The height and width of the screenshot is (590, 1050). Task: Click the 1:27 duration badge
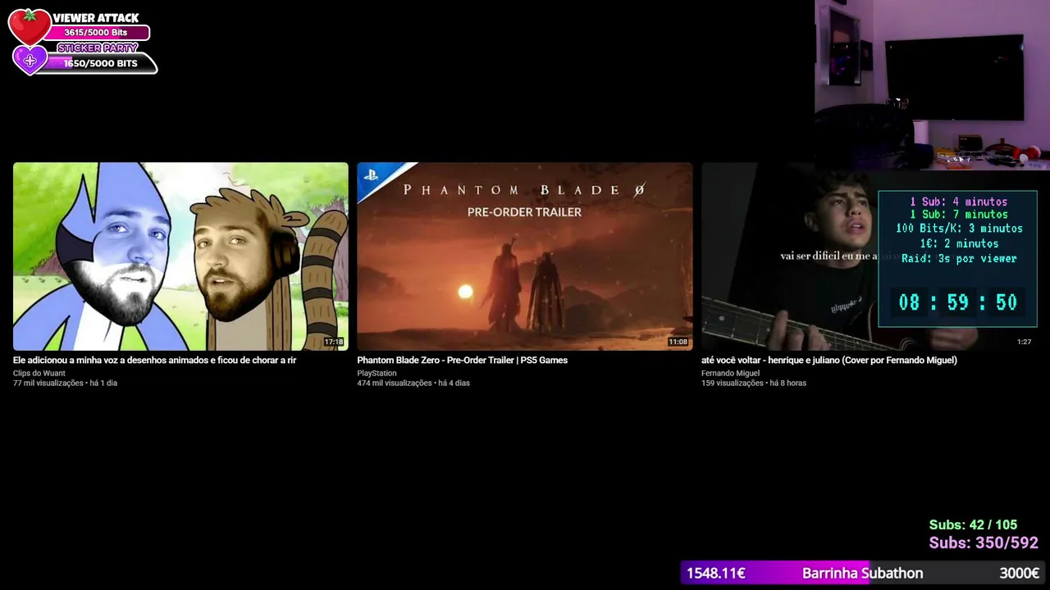tap(1024, 342)
